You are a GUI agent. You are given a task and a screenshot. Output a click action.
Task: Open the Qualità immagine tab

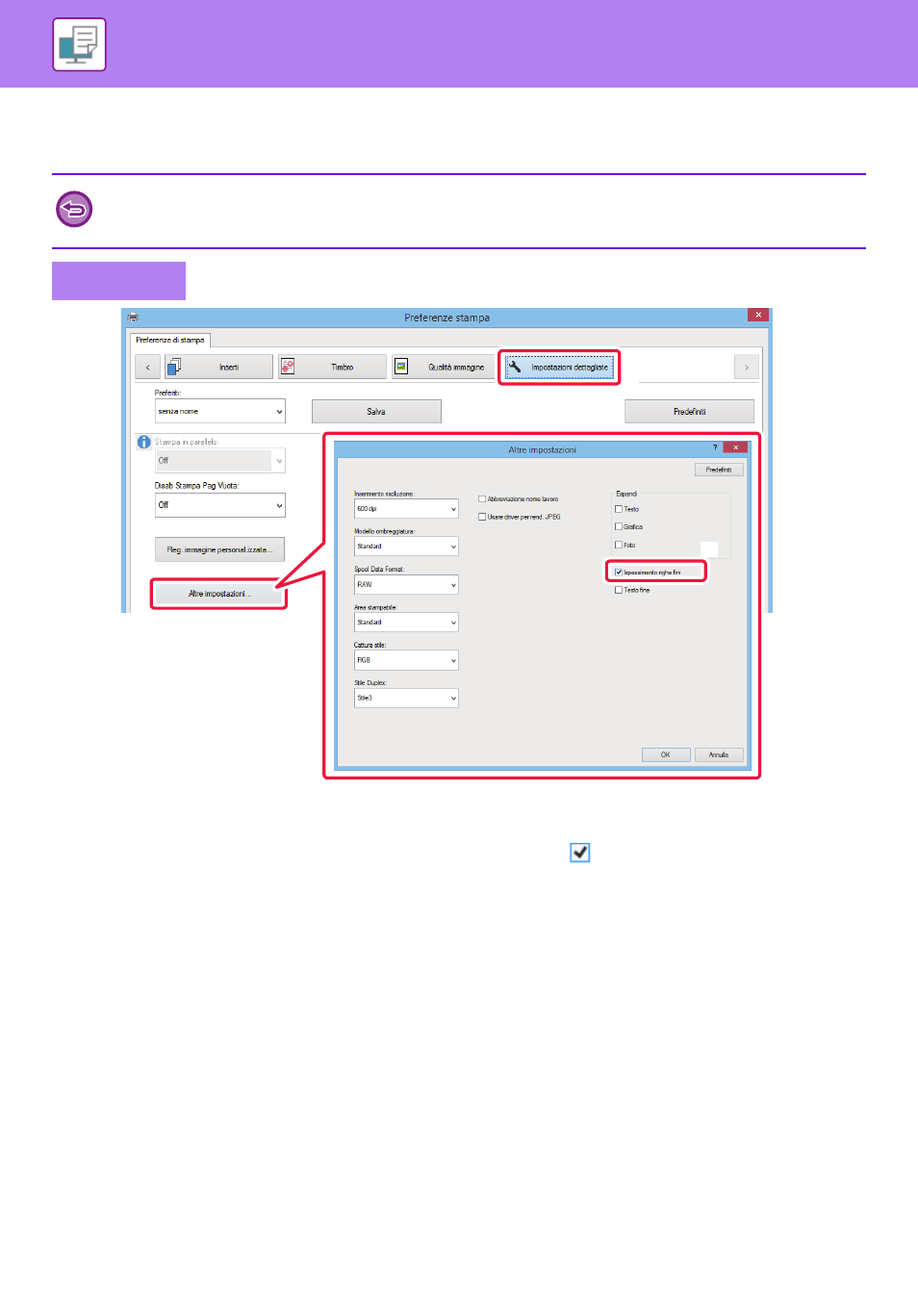(444, 367)
